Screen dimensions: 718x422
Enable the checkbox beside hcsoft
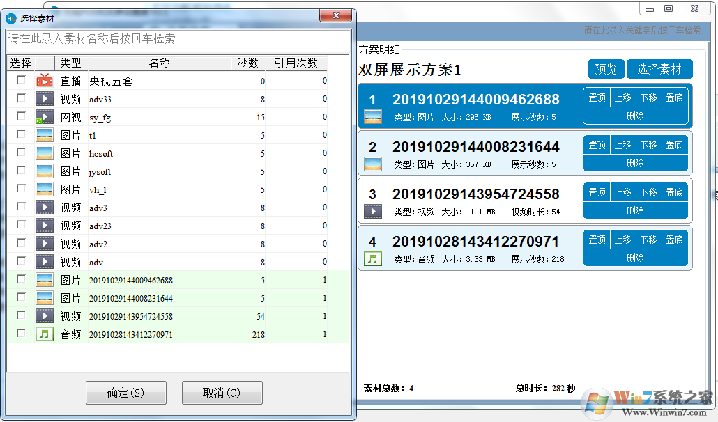[x=20, y=153]
